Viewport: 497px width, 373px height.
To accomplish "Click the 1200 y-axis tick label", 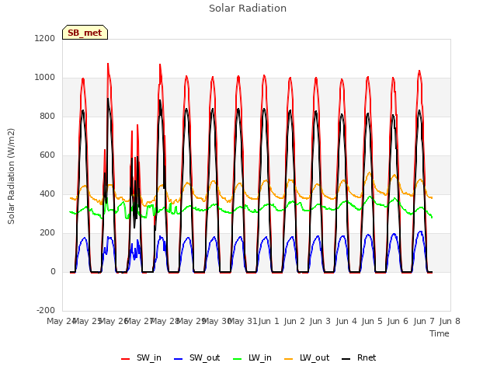I will 45,38.
